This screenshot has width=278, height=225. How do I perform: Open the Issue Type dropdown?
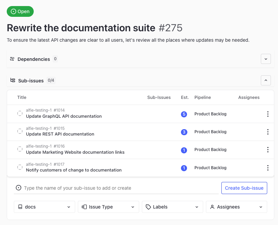click(108, 207)
